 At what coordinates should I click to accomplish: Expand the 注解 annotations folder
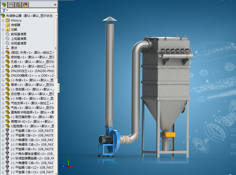pos(3,30)
